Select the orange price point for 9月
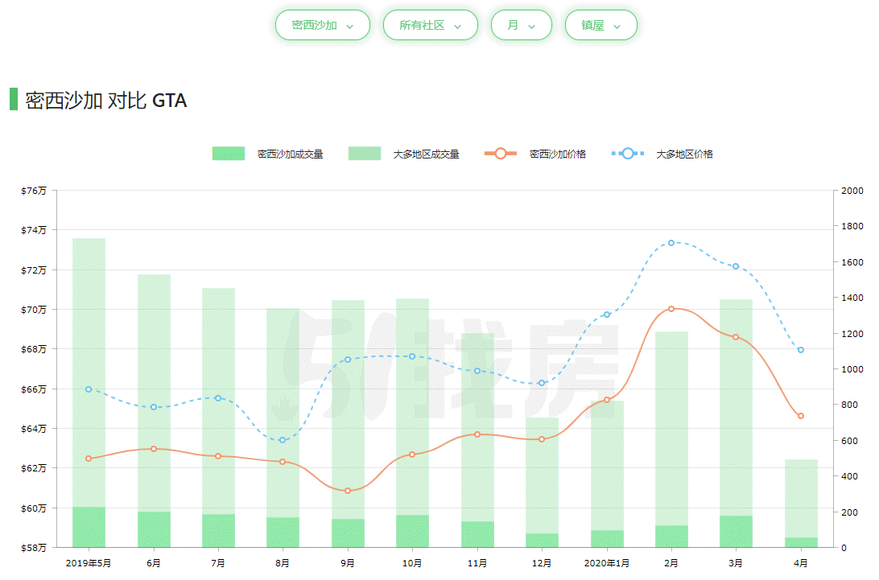The image size is (879, 580). click(x=348, y=491)
